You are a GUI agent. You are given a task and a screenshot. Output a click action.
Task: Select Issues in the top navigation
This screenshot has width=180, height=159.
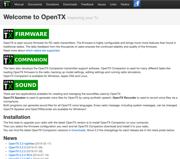(x=101, y=4)
